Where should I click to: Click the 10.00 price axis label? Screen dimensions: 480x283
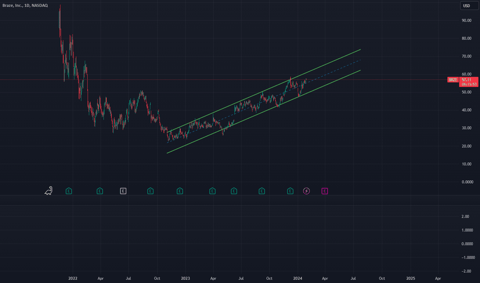(x=467, y=164)
